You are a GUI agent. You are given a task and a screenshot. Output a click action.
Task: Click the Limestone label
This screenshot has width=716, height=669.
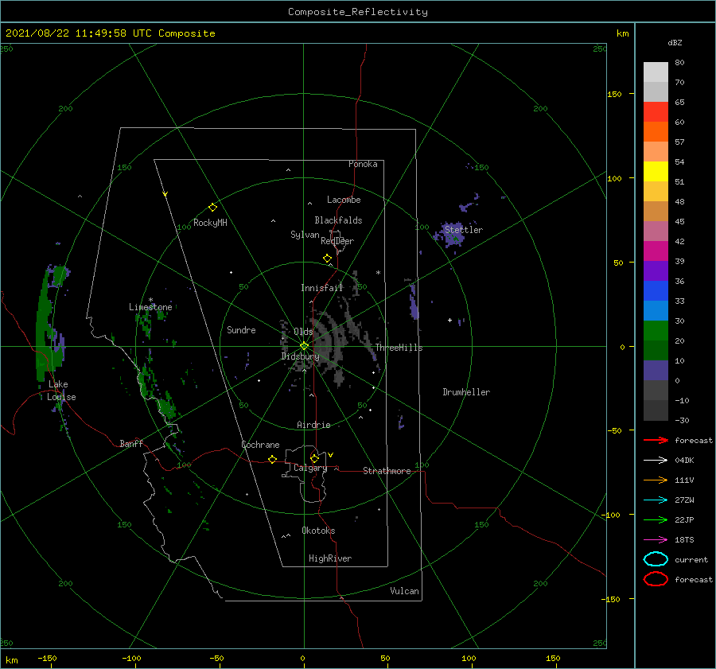point(150,307)
